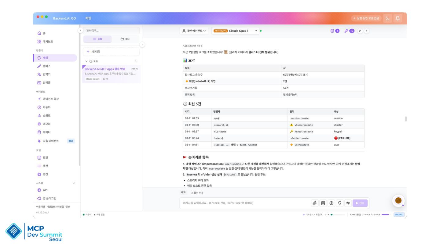Collapse the 시스템 sidebar section
Image resolution: width=440 pixels, height=247 pixels.
click(x=74, y=183)
